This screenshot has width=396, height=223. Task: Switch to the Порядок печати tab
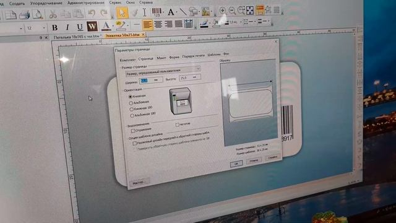click(x=193, y=56)
